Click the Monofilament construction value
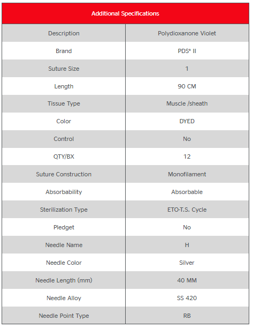Screen dimensions: 253x328 point(187,174)
